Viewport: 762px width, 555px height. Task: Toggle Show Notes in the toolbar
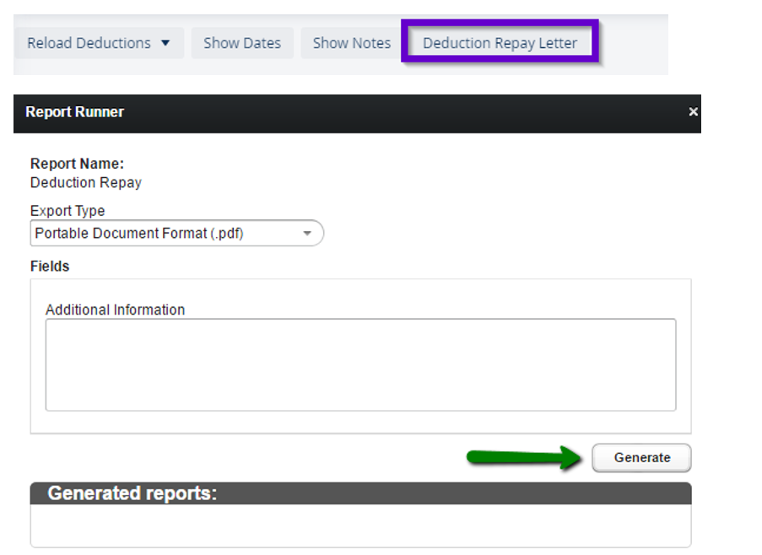[352, 43]
